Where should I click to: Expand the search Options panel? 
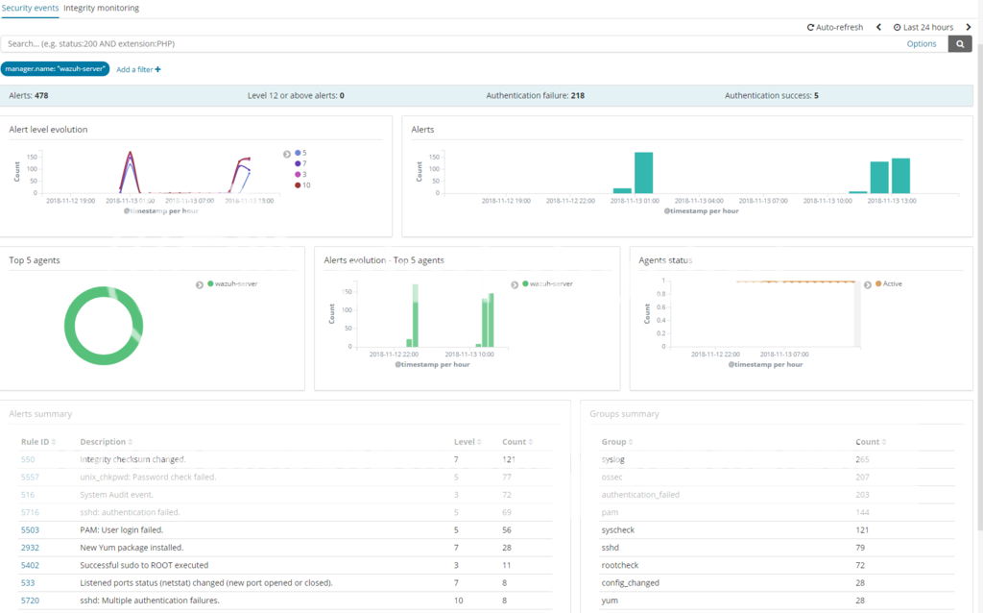click(x=921, y=44)
